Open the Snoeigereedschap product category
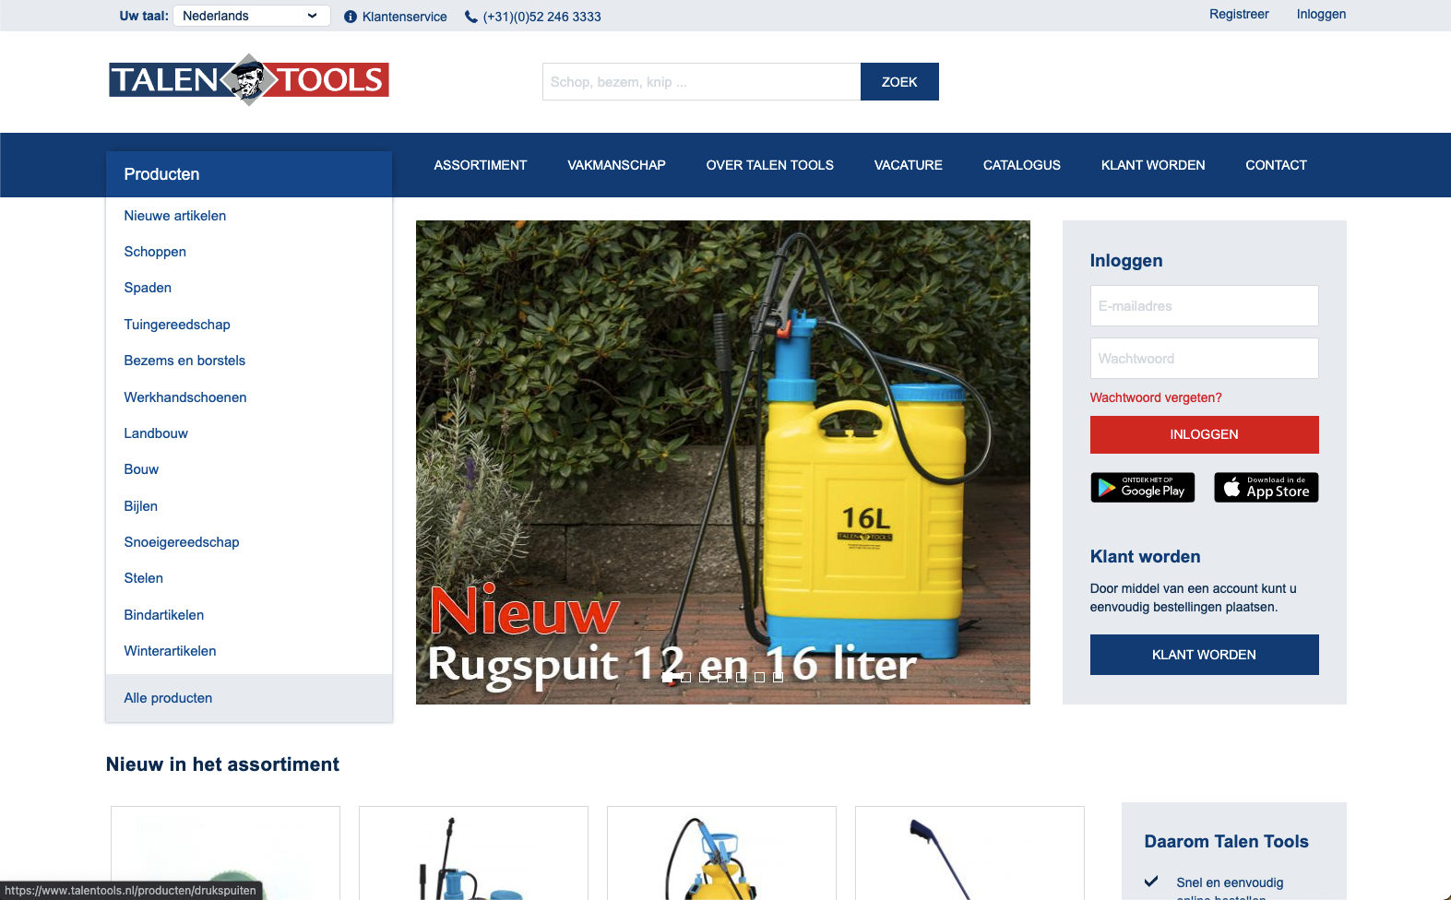The width and height of the screenshot is (1451, 900). (x=182, y=542)
